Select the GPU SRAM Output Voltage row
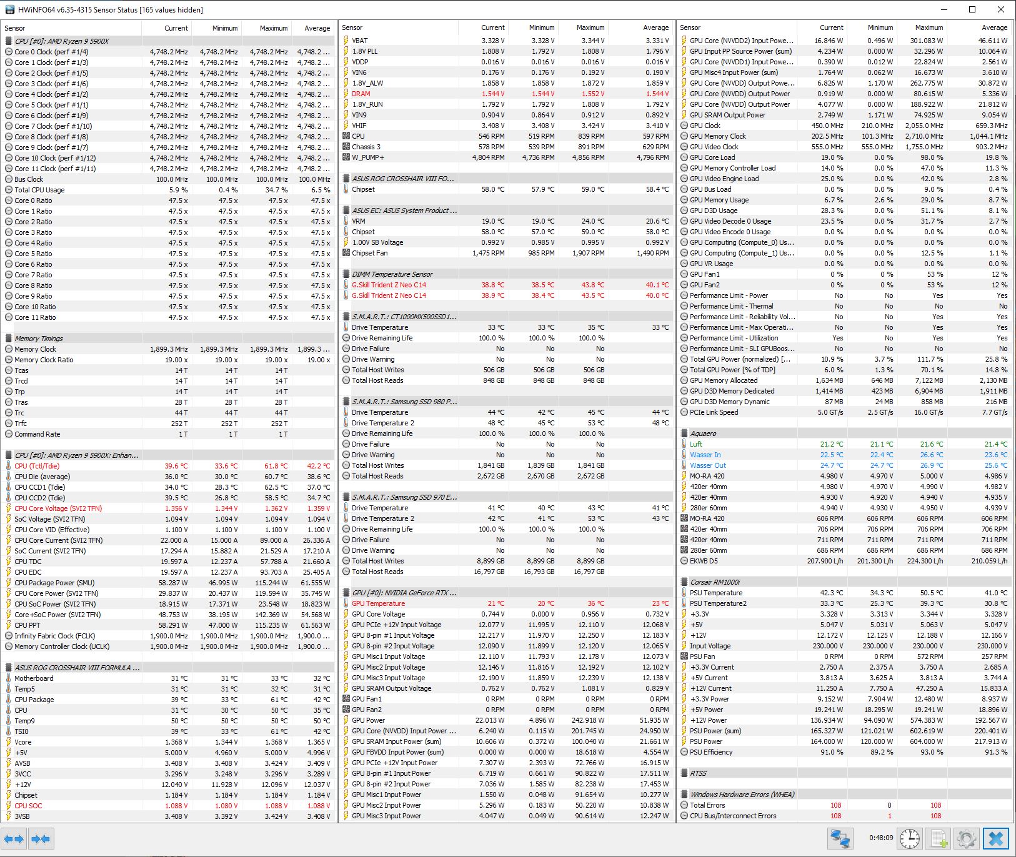 coord(506,688)
